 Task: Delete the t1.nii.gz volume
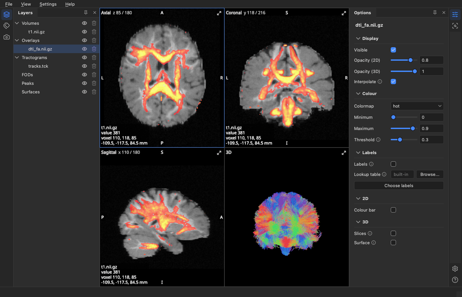click(x=94, y=32)
